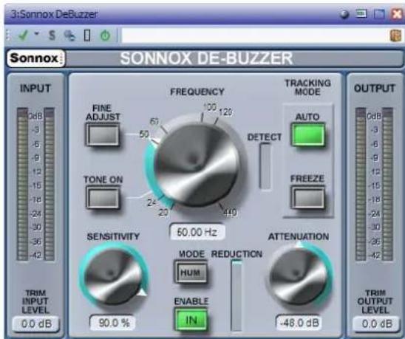Screen dimensions: 405x339
Task: Click the 120 mark on Frequency dial
Action: [225, 112]
